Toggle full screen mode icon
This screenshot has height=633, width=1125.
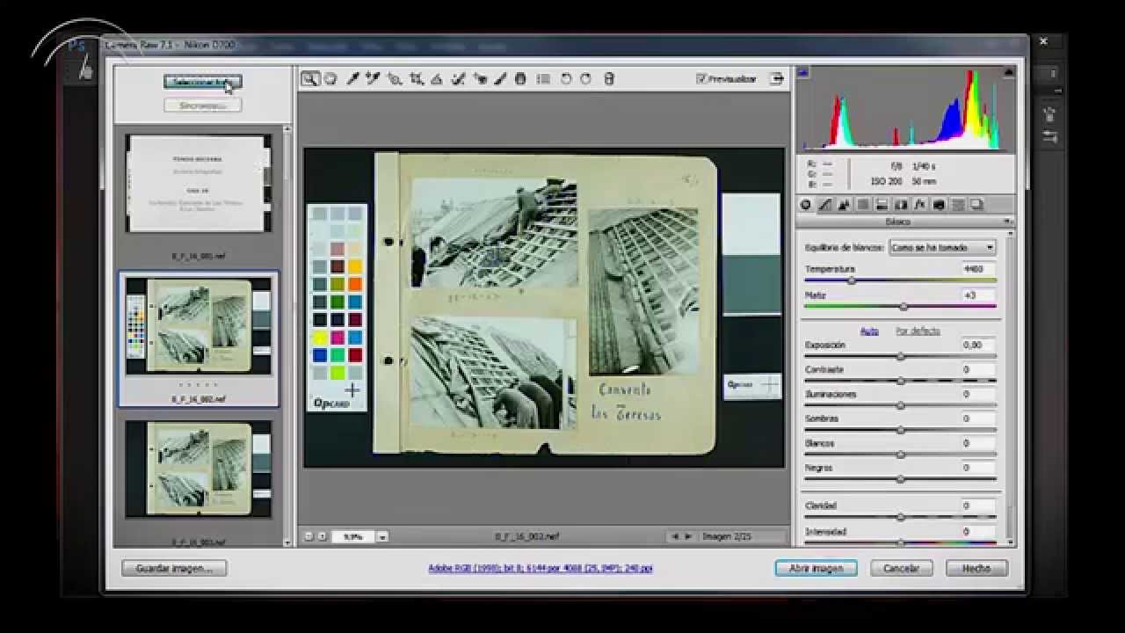777,79
